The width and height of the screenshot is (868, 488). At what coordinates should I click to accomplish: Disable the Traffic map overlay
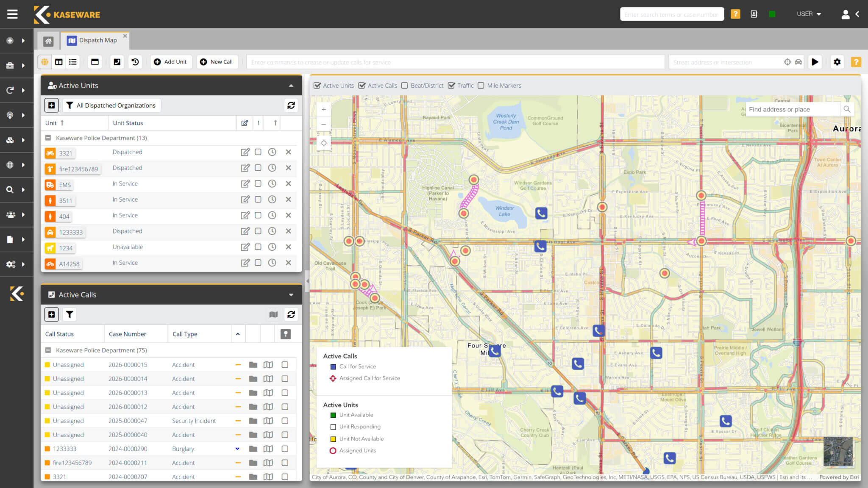coord(451,86)
